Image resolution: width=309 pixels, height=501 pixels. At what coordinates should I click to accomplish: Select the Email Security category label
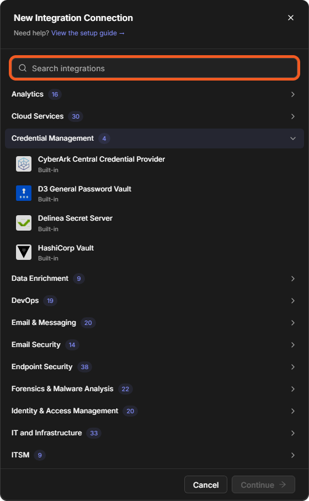36,345
